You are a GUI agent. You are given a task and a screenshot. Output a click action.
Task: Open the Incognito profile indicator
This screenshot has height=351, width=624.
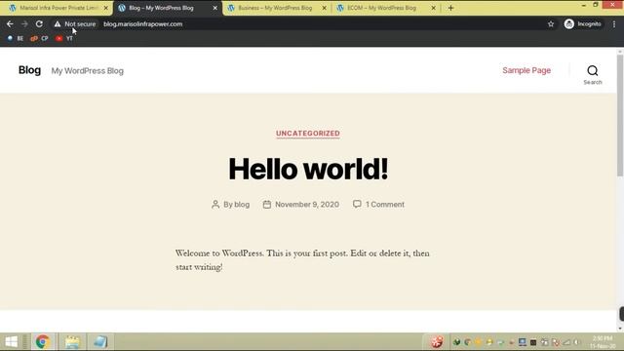pos(583,24)
